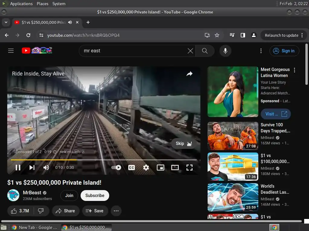This screenshot has width=309, height=231.
Task: Toggle closed captions CC
Action: click(x=132, y=168)
